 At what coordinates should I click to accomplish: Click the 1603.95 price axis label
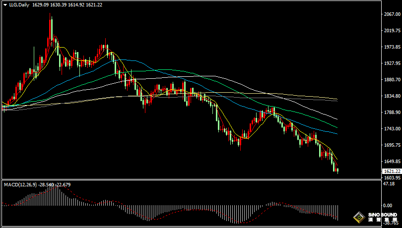391,177
